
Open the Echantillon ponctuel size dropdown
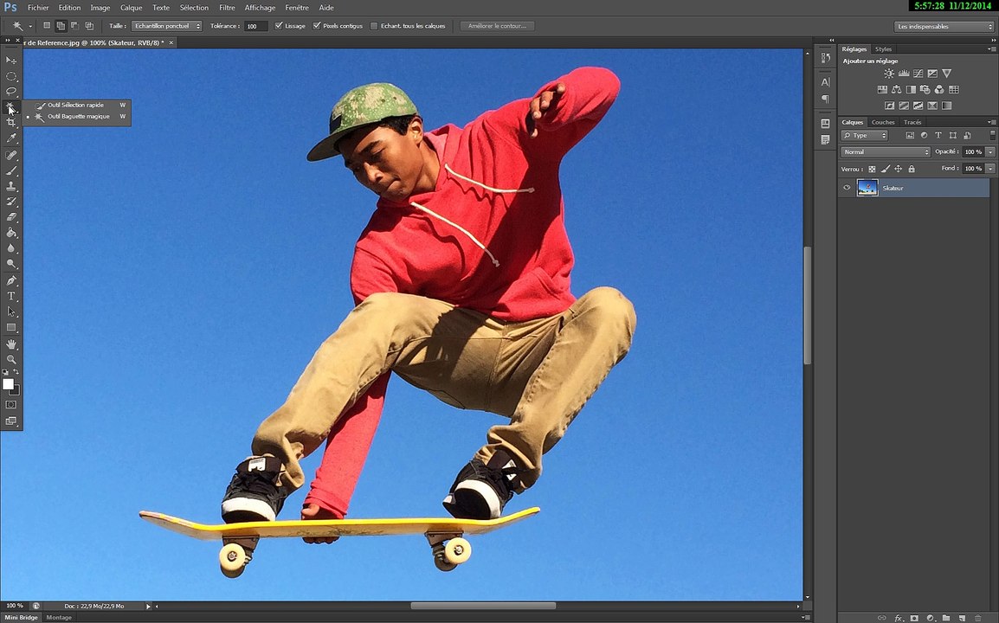point(166,26)
